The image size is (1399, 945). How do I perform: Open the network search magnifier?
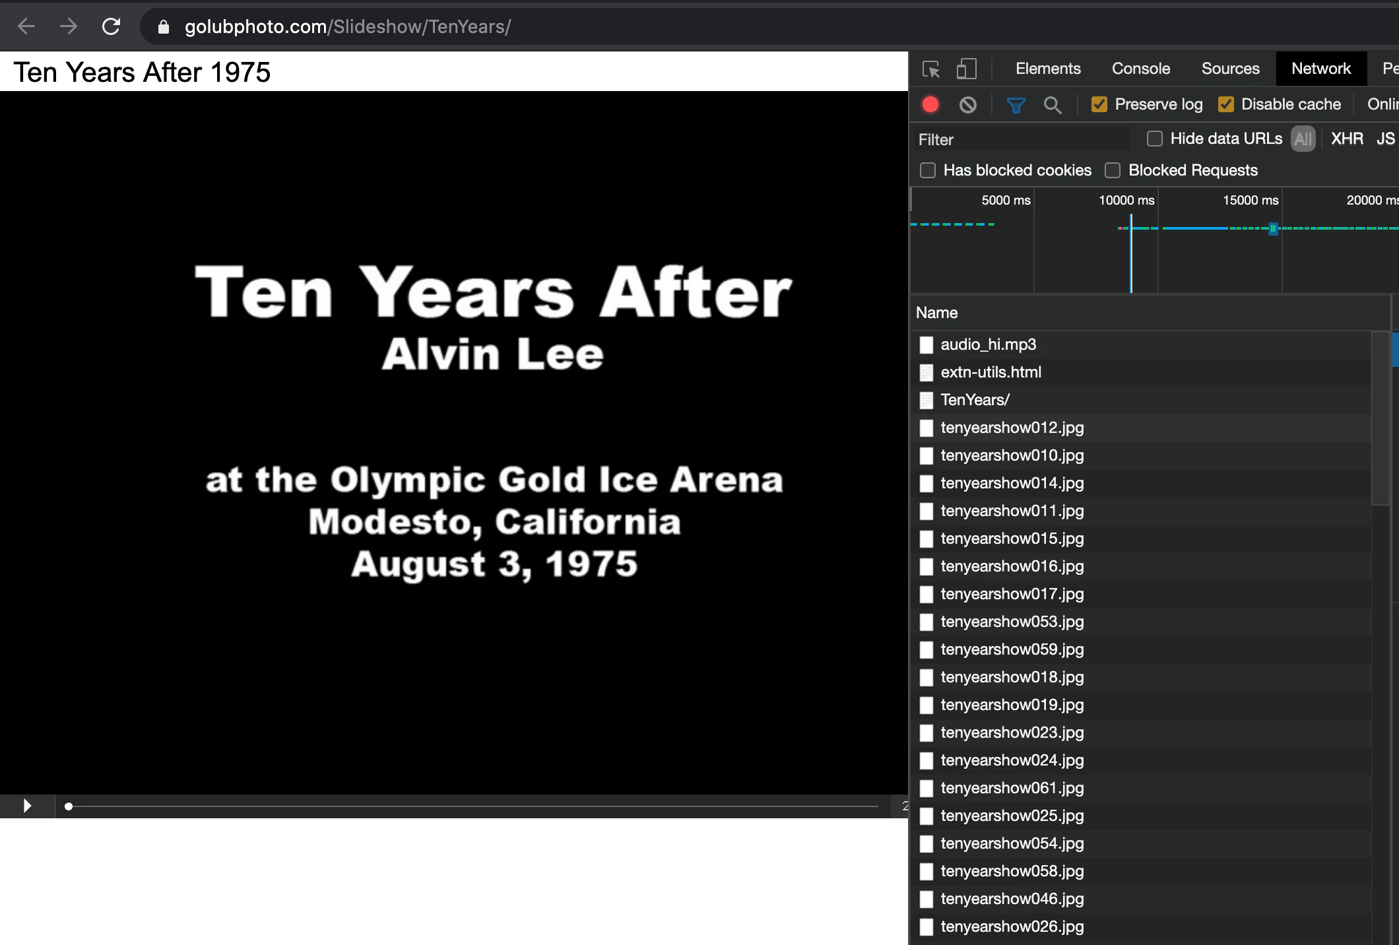click(1053, 105)
